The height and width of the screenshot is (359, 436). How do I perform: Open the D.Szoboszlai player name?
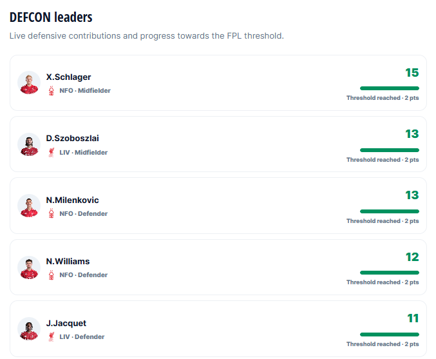tap(72, 139)
